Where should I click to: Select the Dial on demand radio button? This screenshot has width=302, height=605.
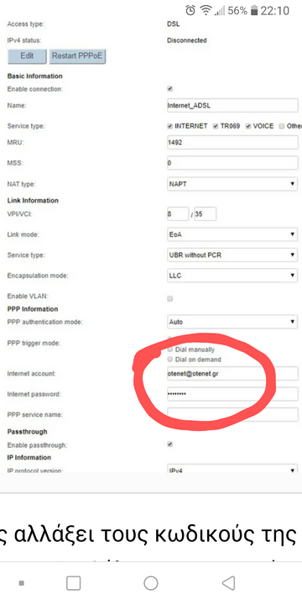[x=170, y=360]
